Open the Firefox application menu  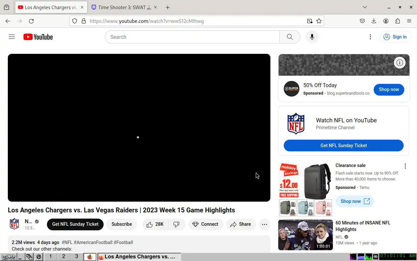pos(409,21)
